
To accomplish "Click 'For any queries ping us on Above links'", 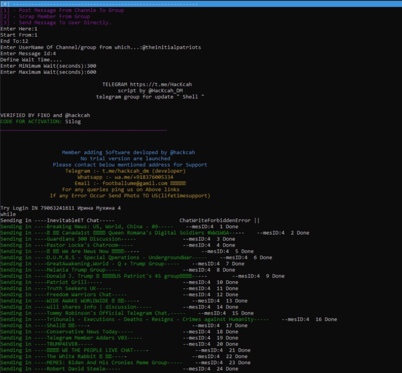I will coord(121,189).
